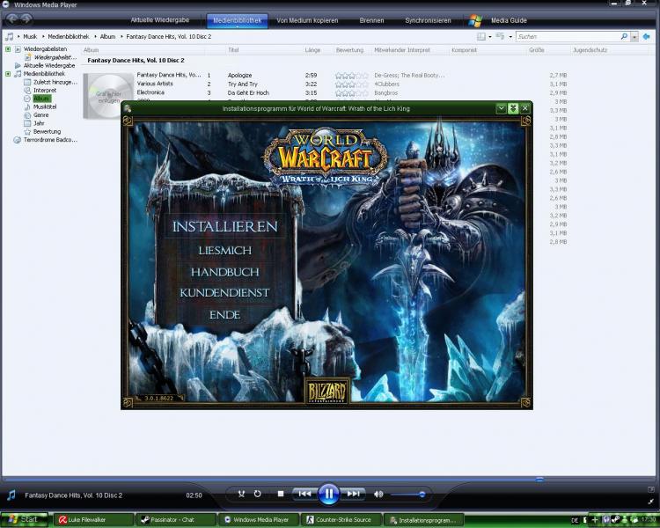The image size is (660, 528).
Task: Skip back to the previous track
Action: (x=304, y=494)
